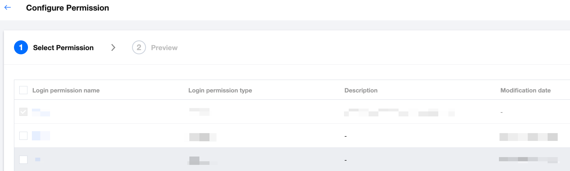This screenshot has width=570, height=171.
Task: Select the "Select Permission" step label
Action: pos(63,48)
